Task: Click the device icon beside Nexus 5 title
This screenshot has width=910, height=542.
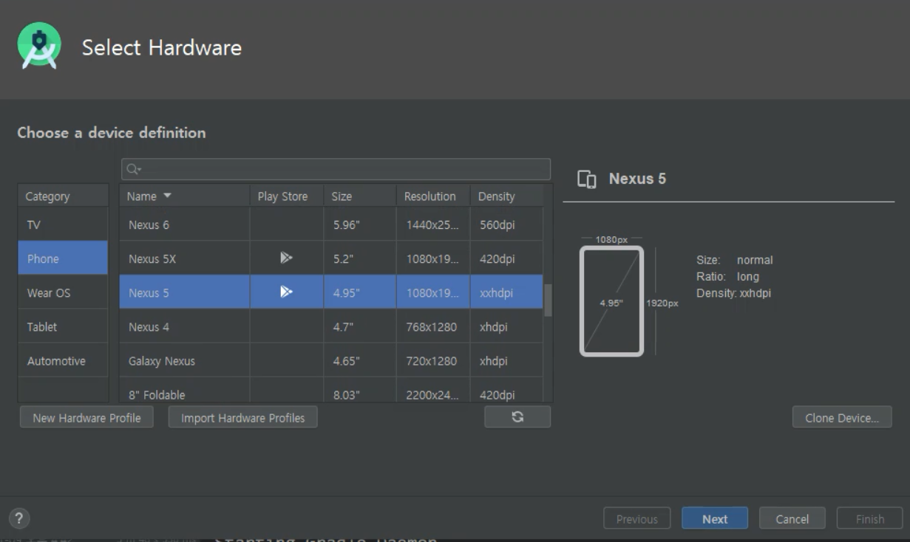Action: [587, 179]
